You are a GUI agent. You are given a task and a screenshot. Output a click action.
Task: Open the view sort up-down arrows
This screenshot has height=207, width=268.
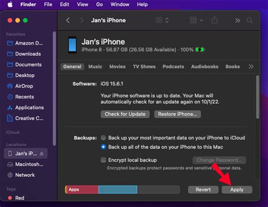pyautogui.click(x=167, y=20)
